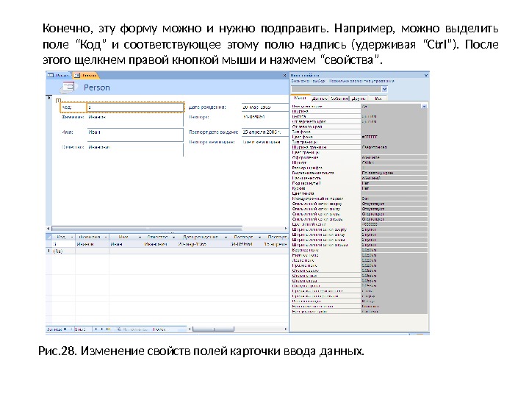Image resolution: width=529 pixels, height=397 pixels.
Task: Click the (№) new-row cell in datasheet
Action: [x=63, y=251]
